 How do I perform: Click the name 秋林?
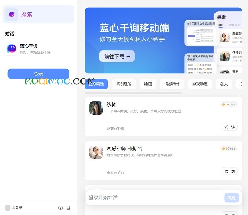(x=111, y=104)
